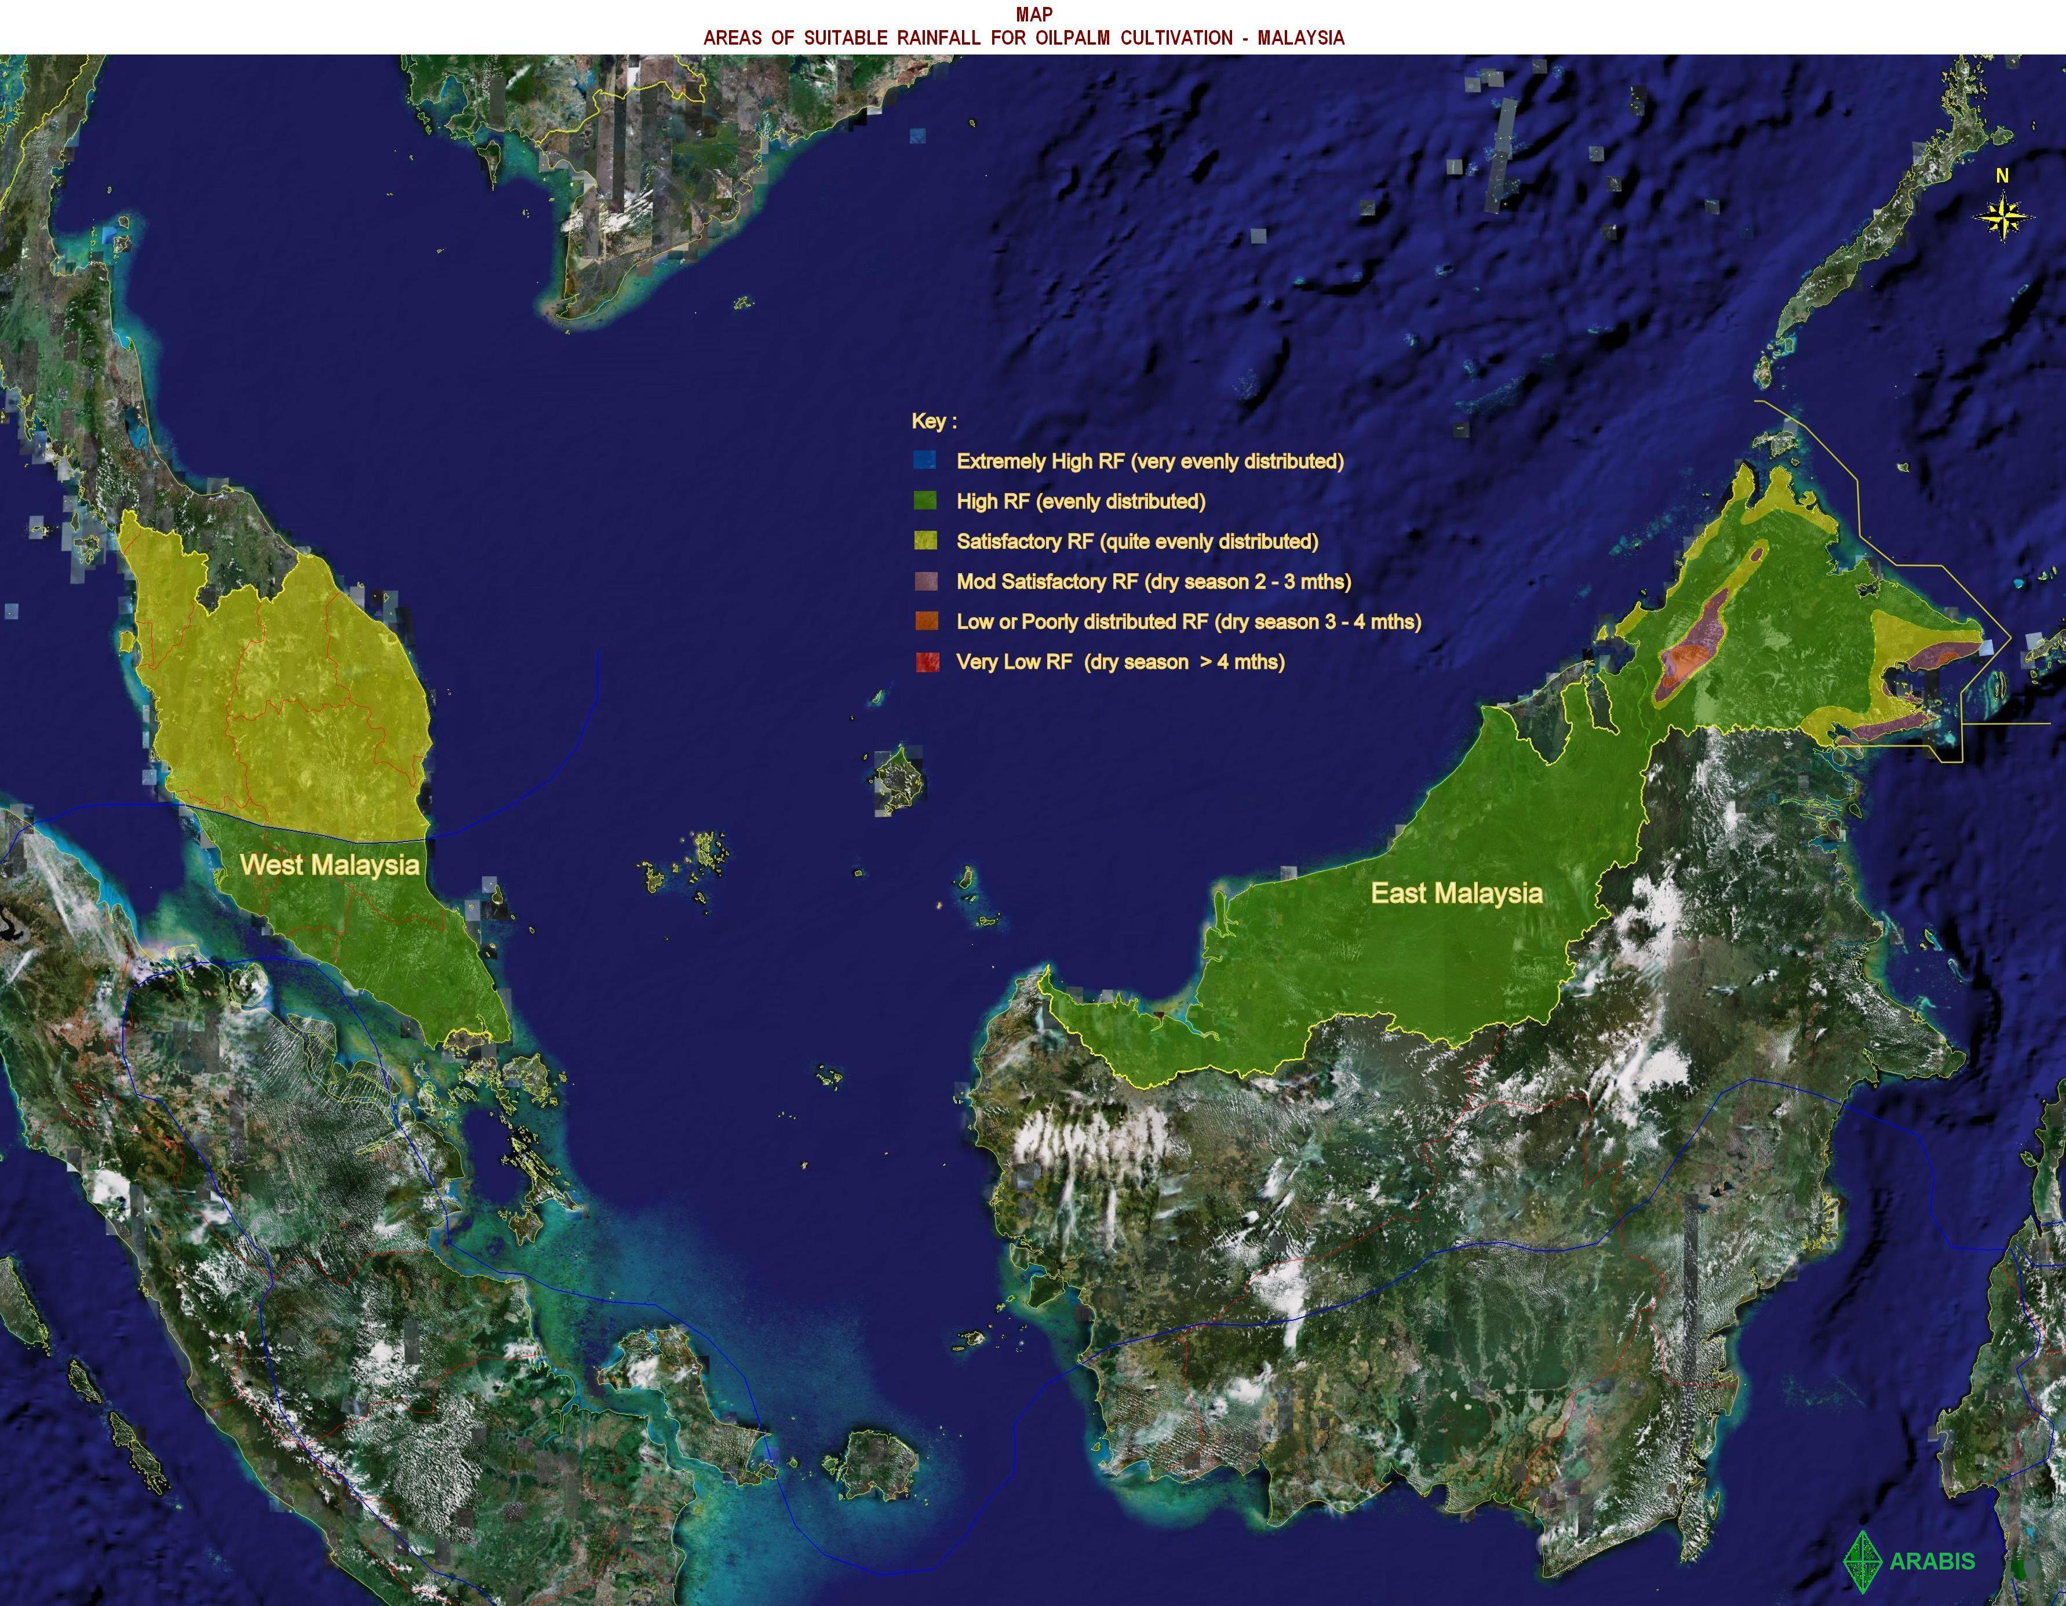Screen dimensions: 2066x1606
Task: Click the 'West Malaysia' map label
Action: [329, 865]
